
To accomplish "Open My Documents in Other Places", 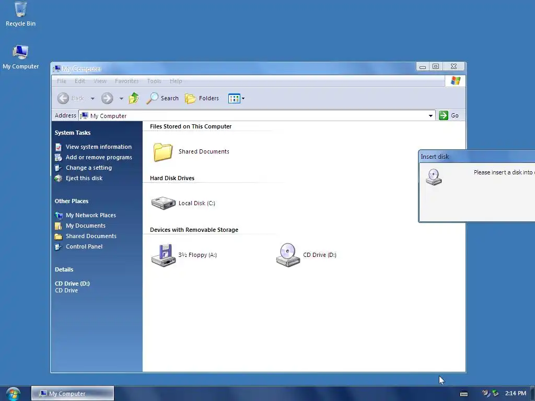I will coord(86,226).
